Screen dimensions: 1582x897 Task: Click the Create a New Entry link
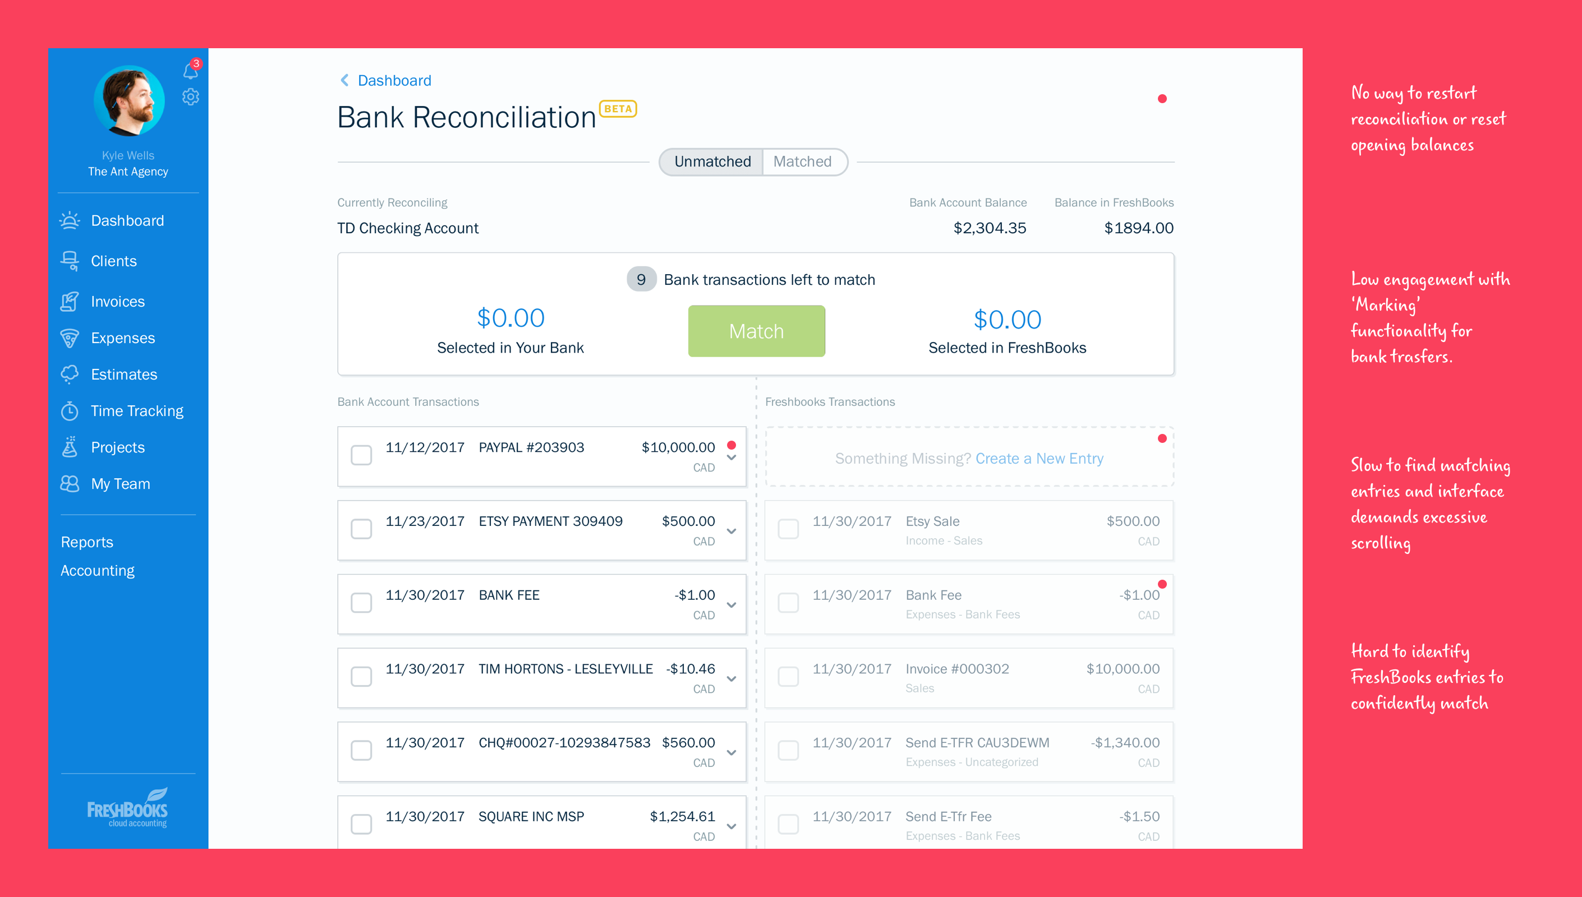click(1040, 459)
